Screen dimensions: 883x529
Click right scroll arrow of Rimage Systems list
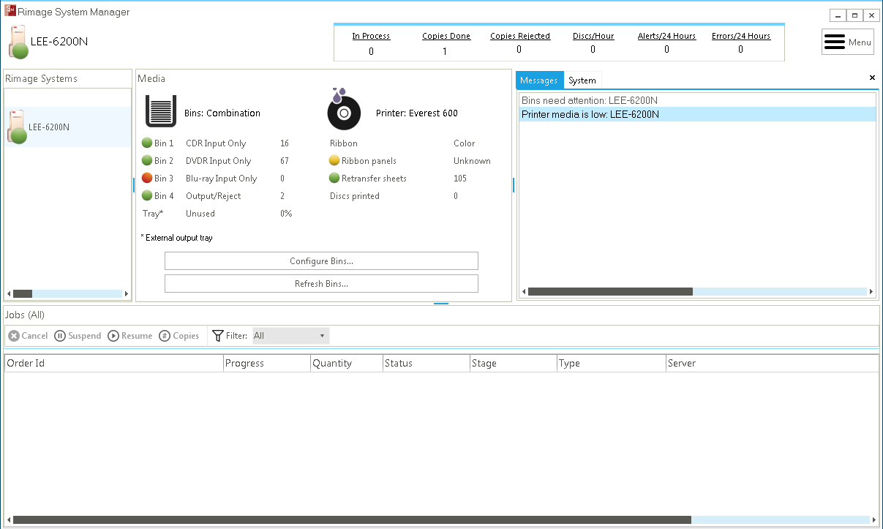pyautogui.click(x=126, y=293)
